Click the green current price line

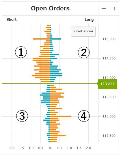click(49, 84)
